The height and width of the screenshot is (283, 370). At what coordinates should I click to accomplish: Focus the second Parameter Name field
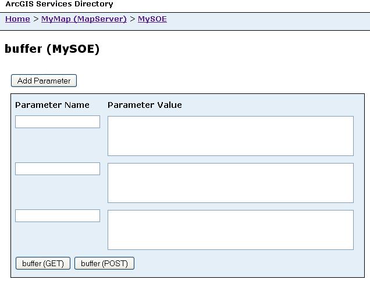pyautogui.click(x=58, y=169)
